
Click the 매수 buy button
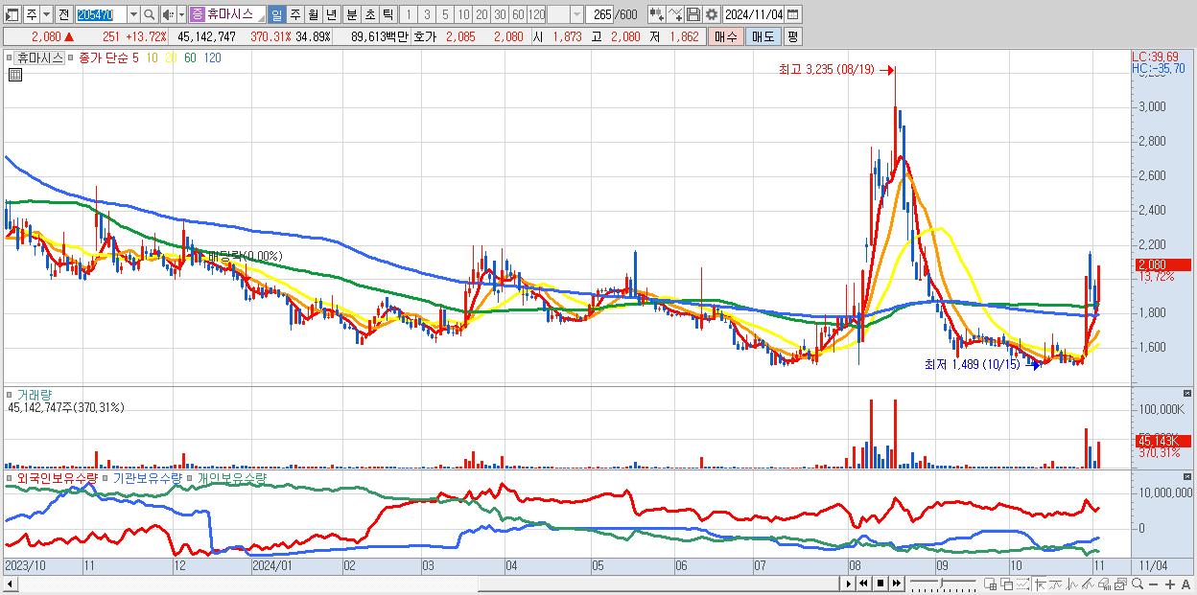(725, 36)
